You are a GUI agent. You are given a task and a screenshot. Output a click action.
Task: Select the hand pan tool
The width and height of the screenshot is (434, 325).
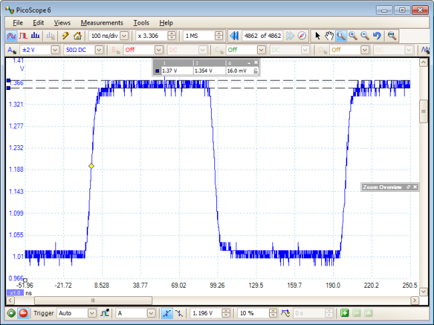pyautogui.click(x=329, y=35)
